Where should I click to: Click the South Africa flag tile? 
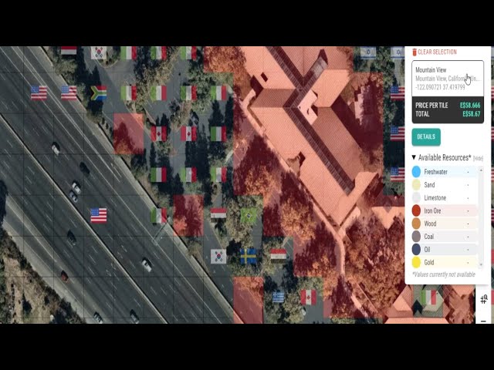99,92
